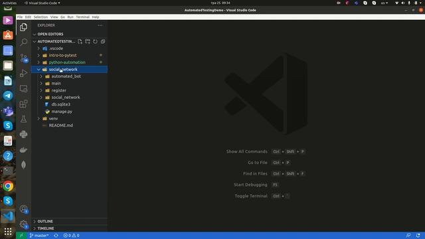Viewport: 425px width, 239px height.
Task: Open Microsoft Teams from the dock
Action: pyautogui.click(x=8, y=111)
